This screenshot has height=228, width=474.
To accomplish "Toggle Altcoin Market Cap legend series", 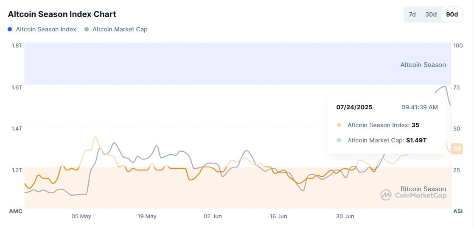I will (x=120, y=29).
